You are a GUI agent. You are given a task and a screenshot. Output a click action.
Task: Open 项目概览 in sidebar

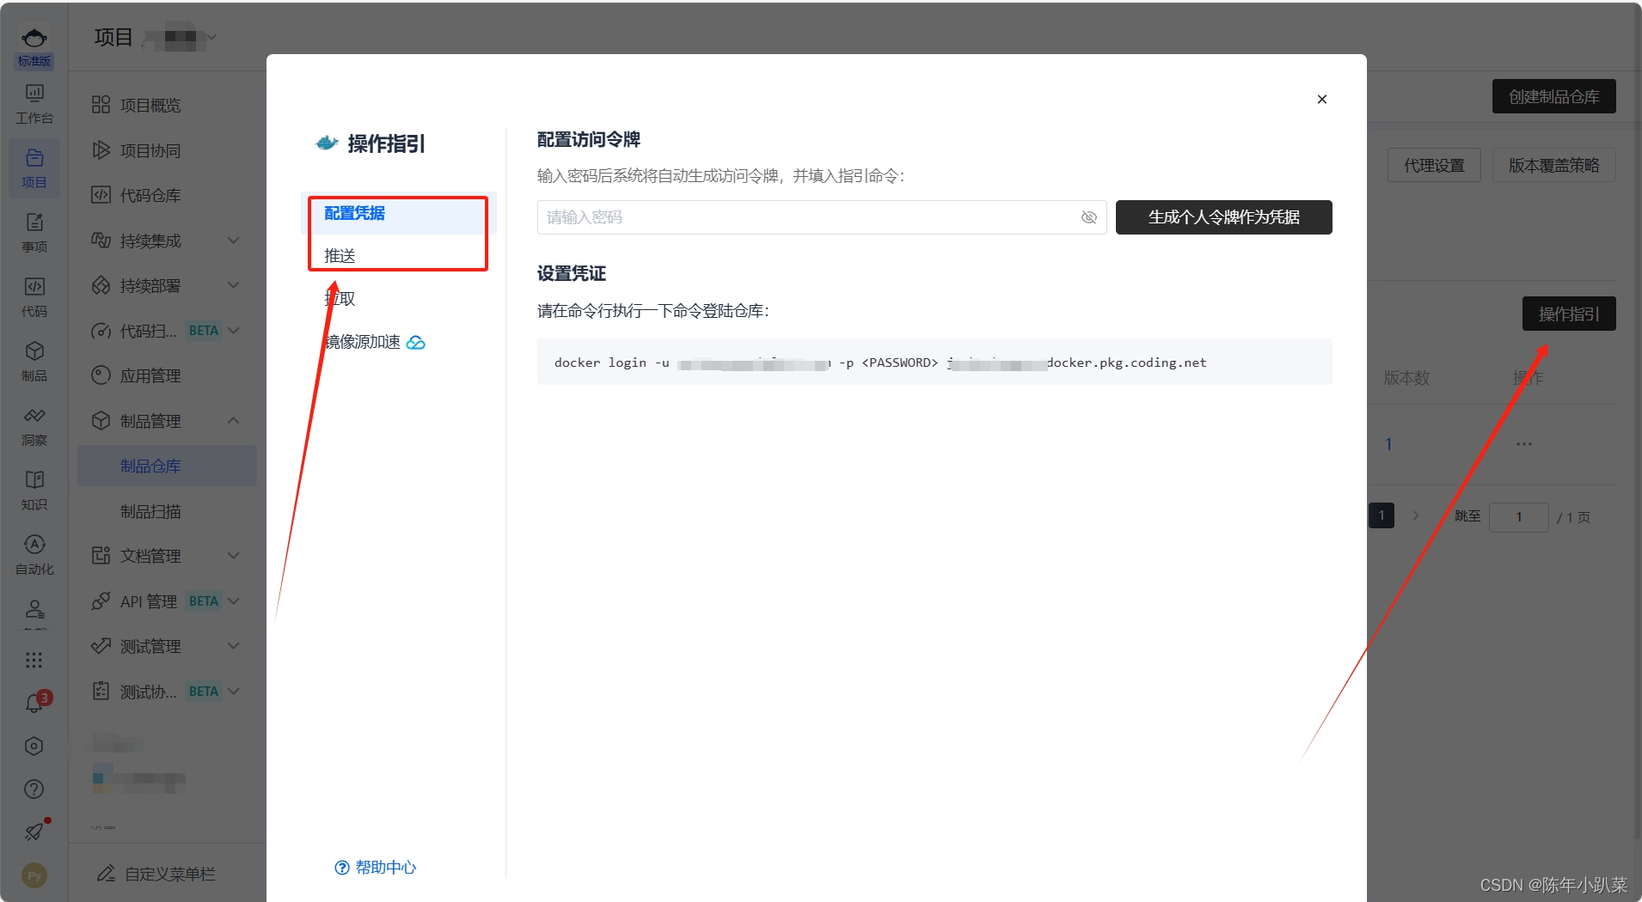click(x=151, y=105)
